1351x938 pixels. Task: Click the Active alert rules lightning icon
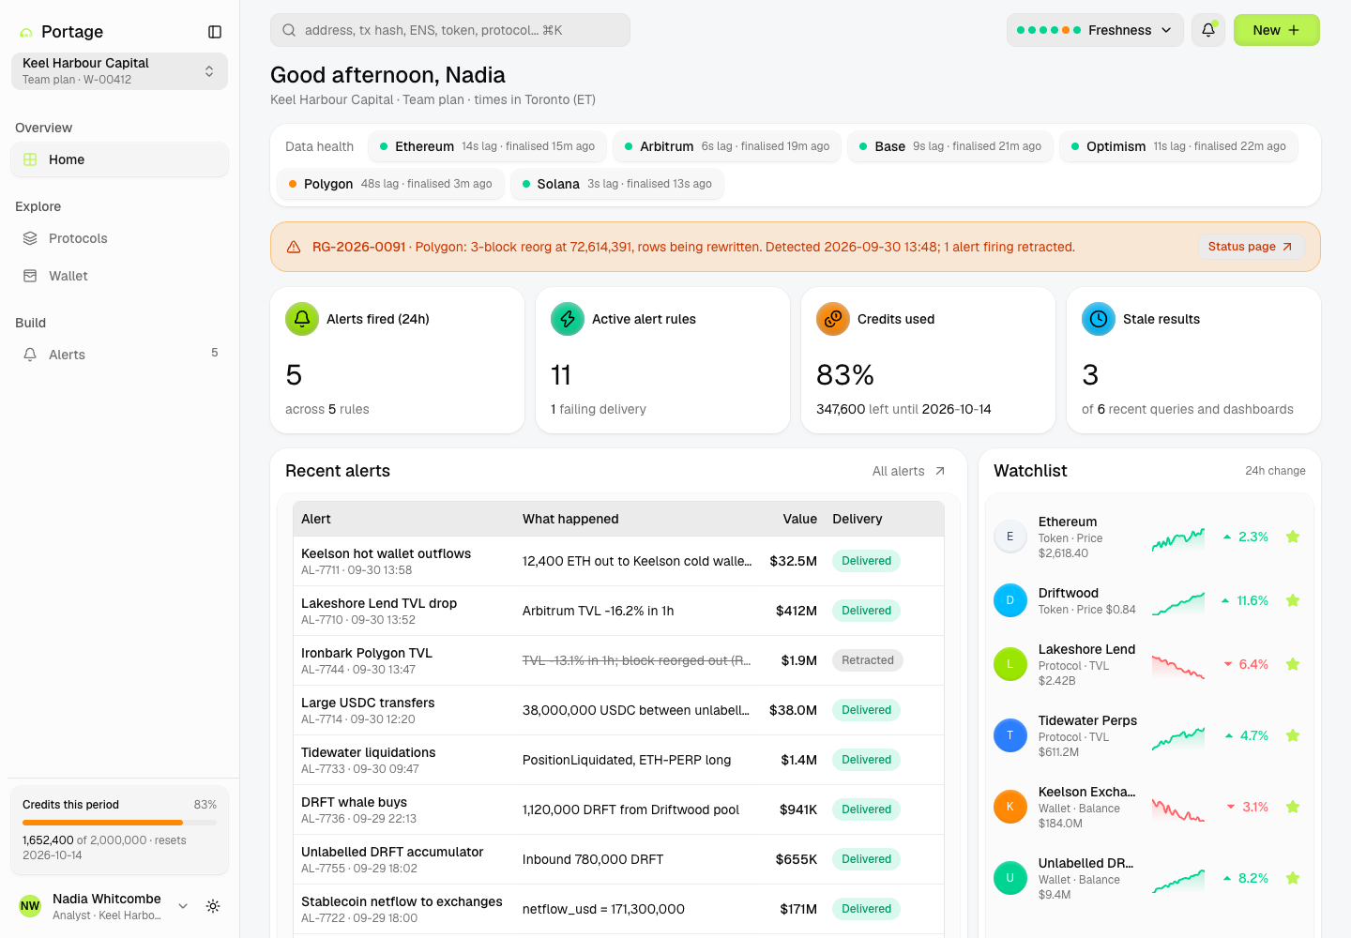(568, 319)
